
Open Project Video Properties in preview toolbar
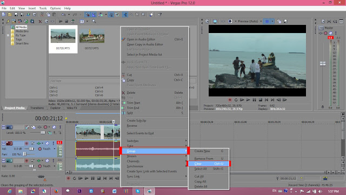[207, 21]
